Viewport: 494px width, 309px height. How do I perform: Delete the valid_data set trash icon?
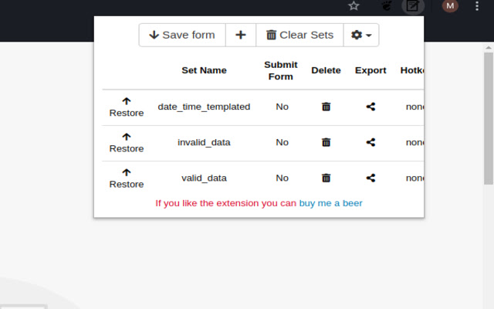pos(326,178)
